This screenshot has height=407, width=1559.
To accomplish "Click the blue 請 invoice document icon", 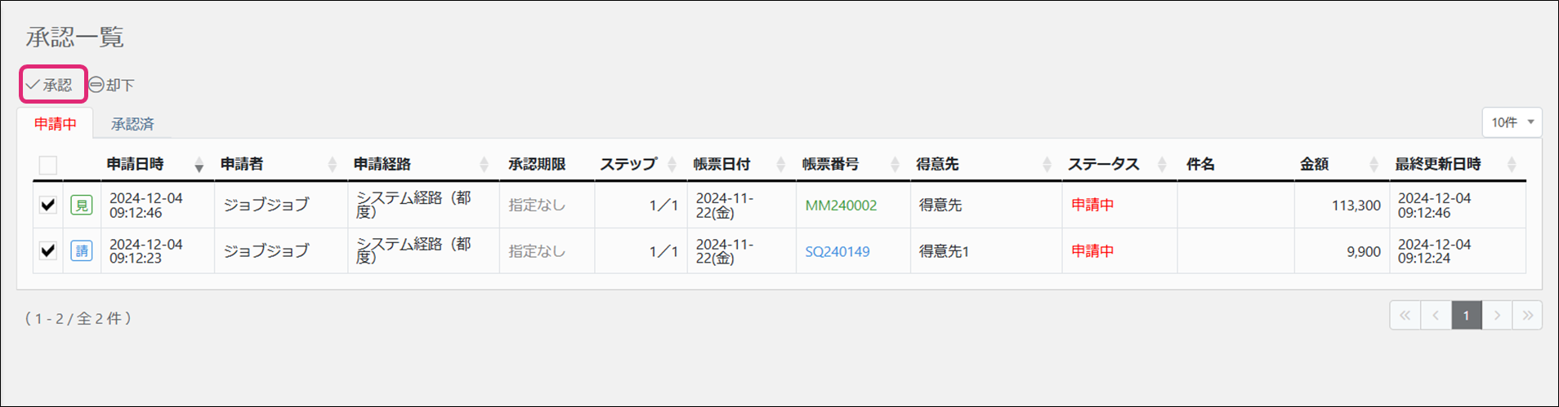I will tap(82, 251).
